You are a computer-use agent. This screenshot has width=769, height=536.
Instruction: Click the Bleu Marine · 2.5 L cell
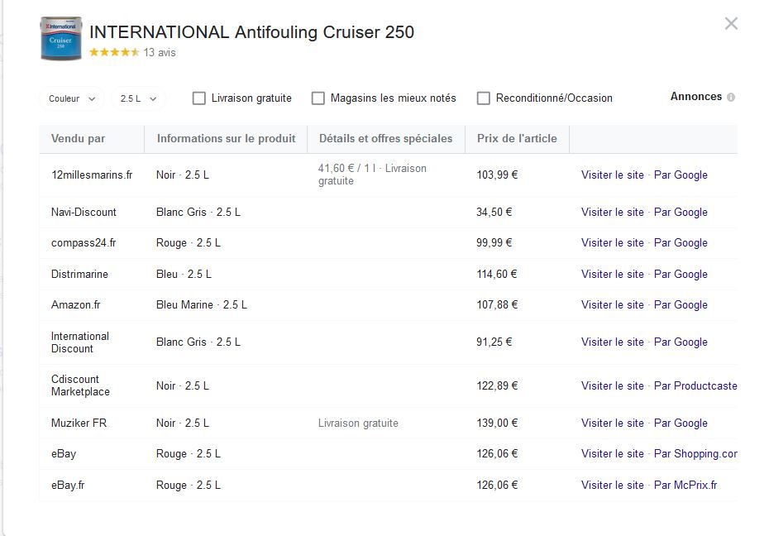[202, 304]
